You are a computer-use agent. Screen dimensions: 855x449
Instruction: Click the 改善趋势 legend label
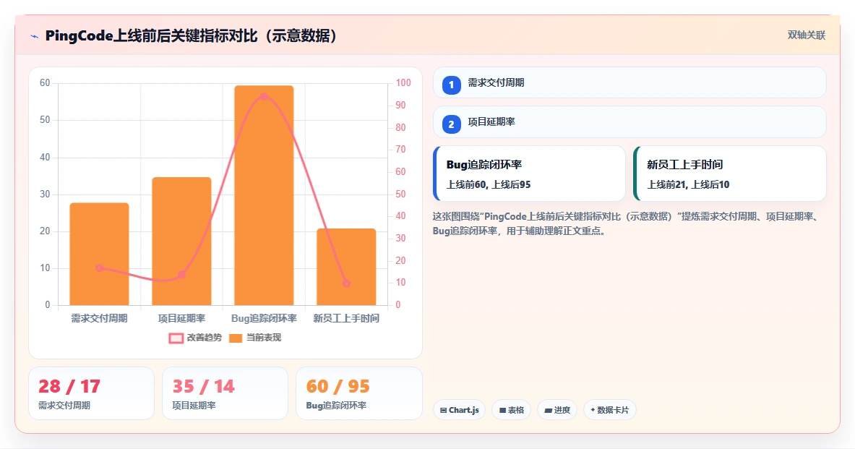(205, 338)
